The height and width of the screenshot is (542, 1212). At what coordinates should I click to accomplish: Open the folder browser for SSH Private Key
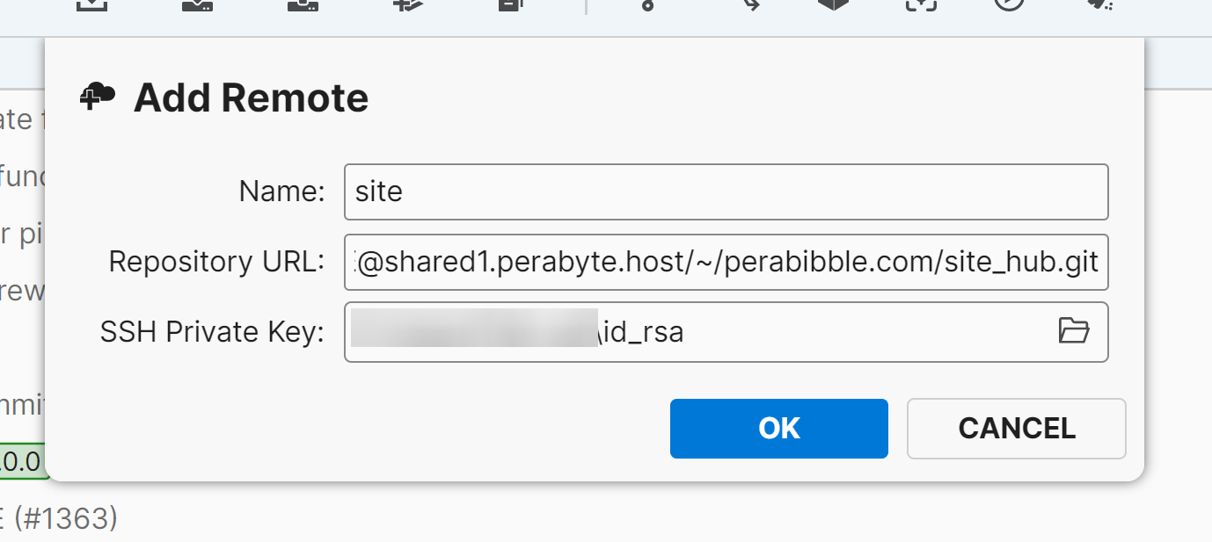coord(1074,331)
